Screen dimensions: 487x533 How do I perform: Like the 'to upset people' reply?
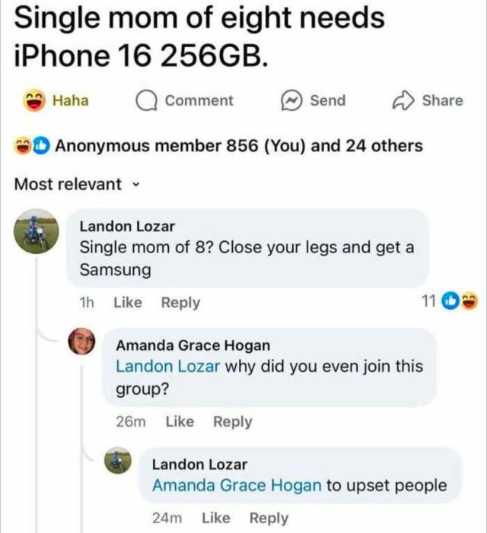(x=216, y=518)
